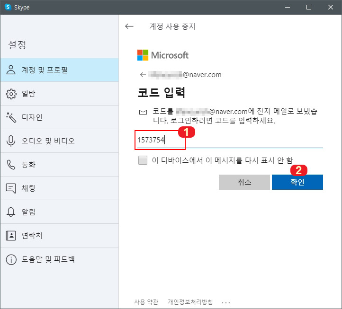Screen dimensions: 342x309
Task: Click the person icon beside 계정 및 프로필
Action: pos(11,70)
